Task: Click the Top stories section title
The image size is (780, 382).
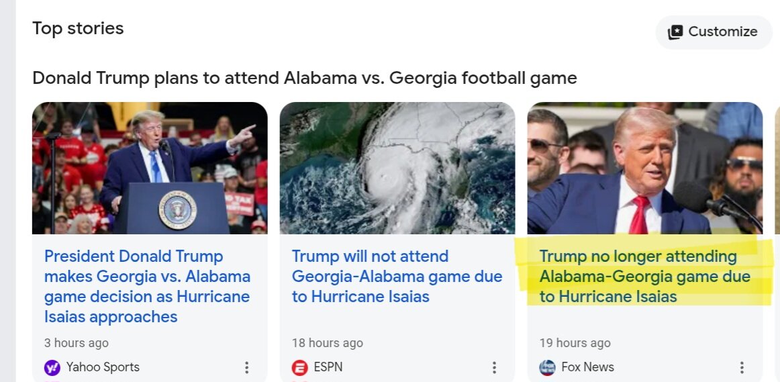Action: (x=78, y=28)
